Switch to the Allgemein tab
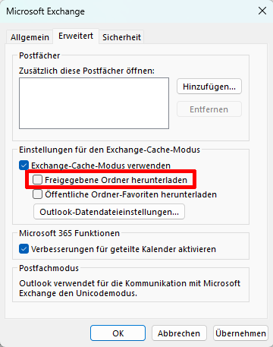The height and width of the screenshot is (347, 273). coord(30,37)
